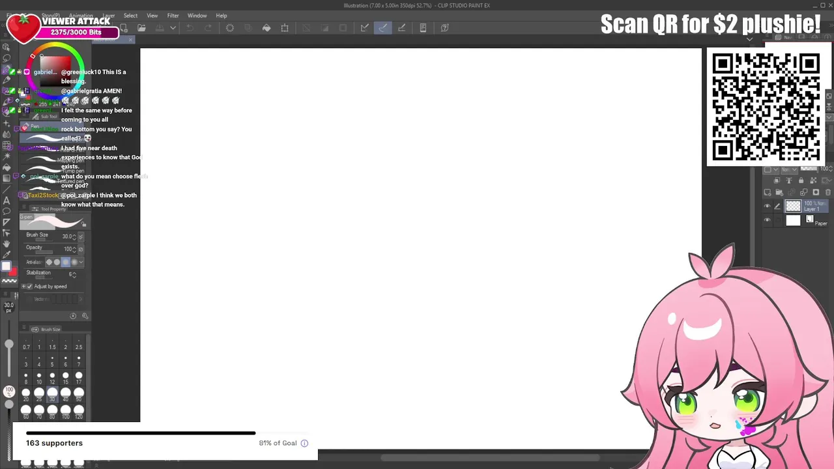834x469 pixels.
Task: Toggle Snap to Grid icon
Action: 402,28
